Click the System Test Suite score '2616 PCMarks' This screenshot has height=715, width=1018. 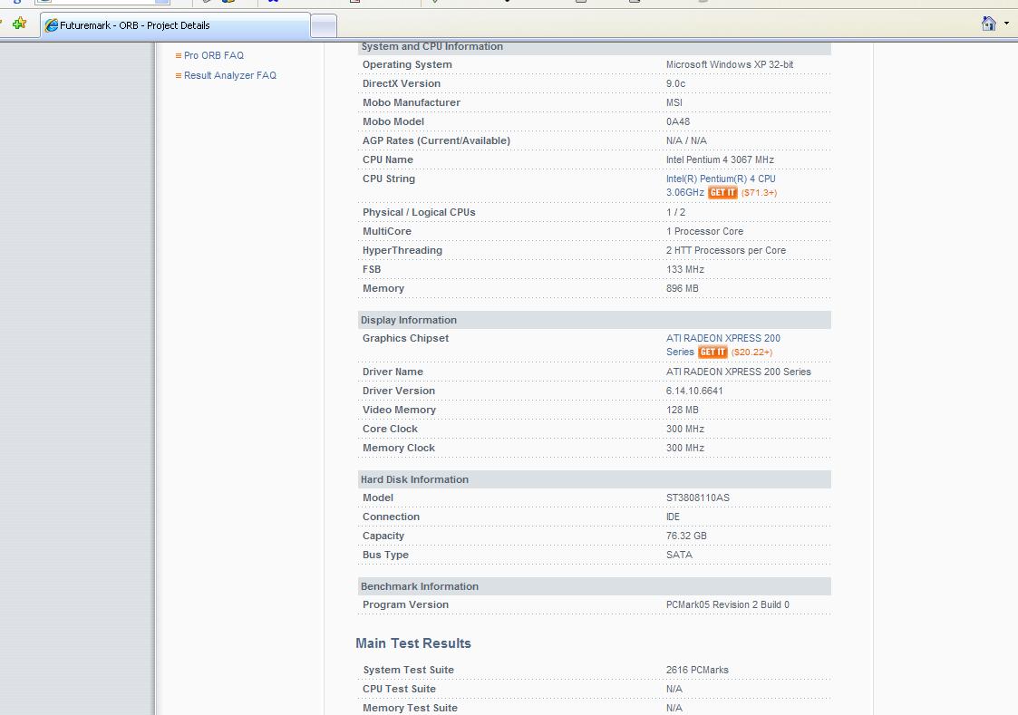697,671
